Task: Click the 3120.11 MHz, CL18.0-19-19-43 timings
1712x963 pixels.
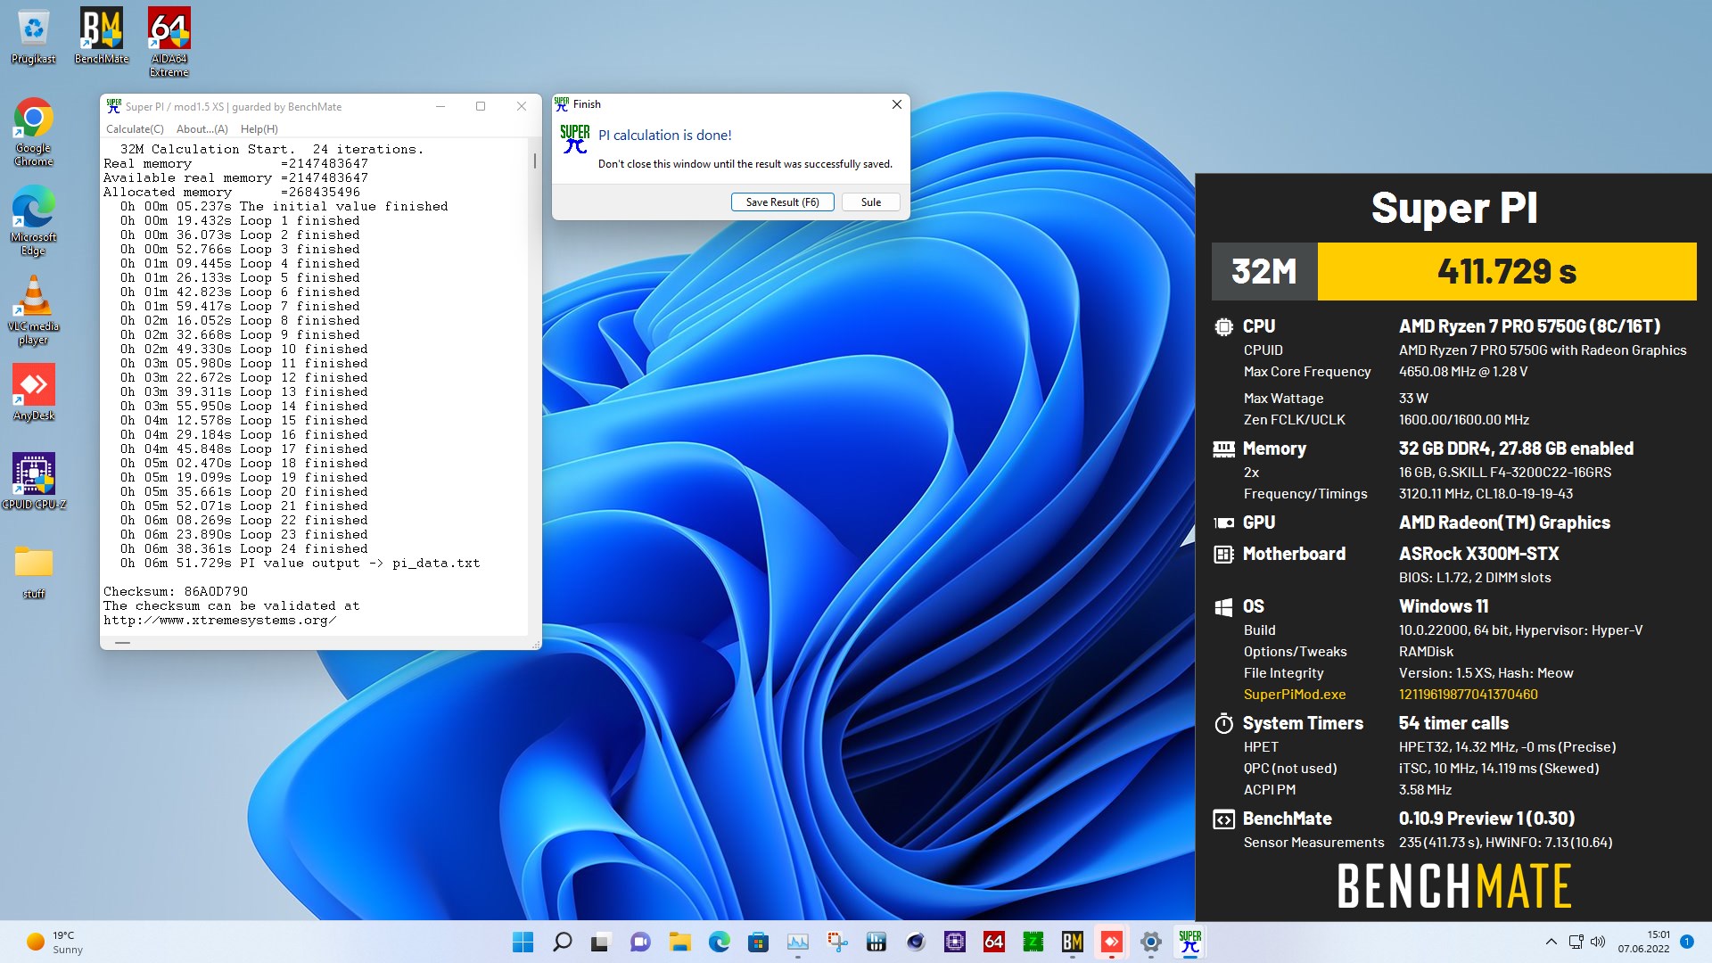Action: (x=1486, y=494)
